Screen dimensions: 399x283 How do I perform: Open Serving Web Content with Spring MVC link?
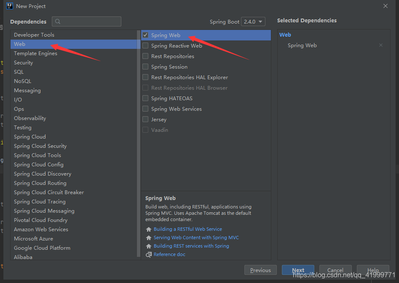click(x=196, y=238)
